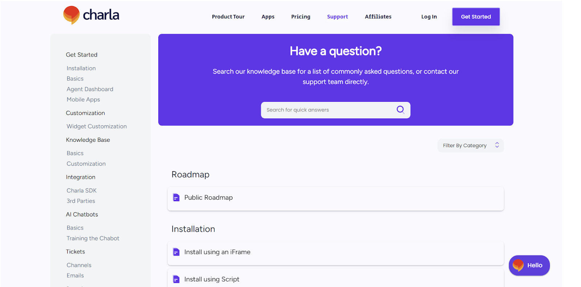This screenshot has width=581, height=287.
Task: Click the Charla logo
Action: tap(90, 15)
